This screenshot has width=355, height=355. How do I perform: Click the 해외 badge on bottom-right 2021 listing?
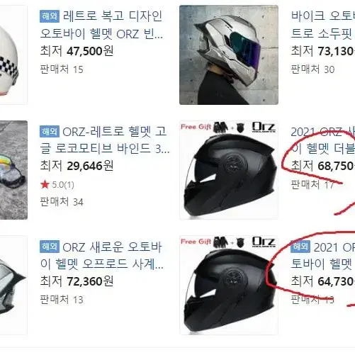click(300, 247)
